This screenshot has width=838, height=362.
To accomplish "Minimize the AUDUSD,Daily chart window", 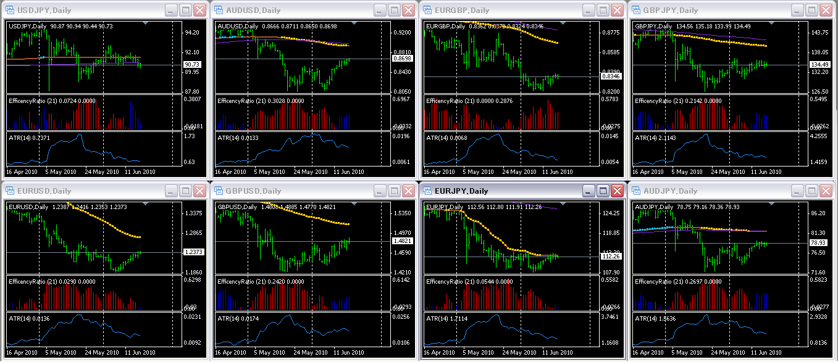I will [380, 10].
